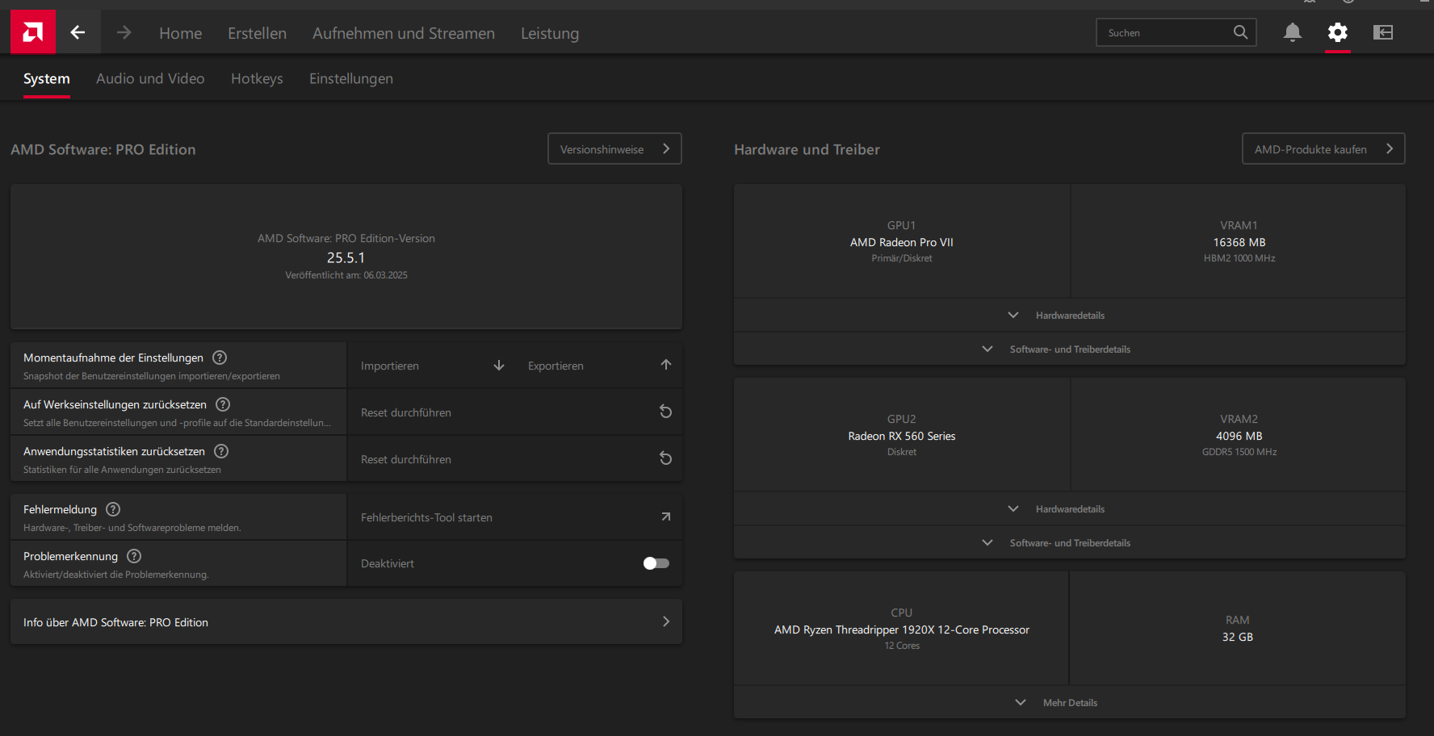Click the 12 Cores text
This screenshot has height=736, width=1434.
pos(902,646)
